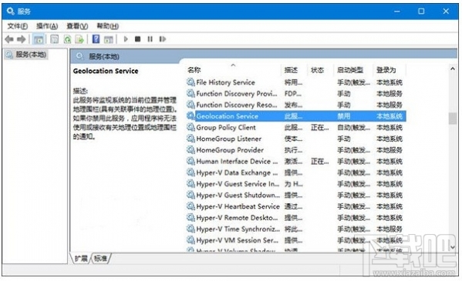Stop the service with stop icon
The width and height of the screenshot is (462, 281).
tap(137, 38)
